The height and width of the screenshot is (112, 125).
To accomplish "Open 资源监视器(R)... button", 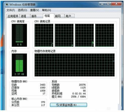I will [68, 105].
